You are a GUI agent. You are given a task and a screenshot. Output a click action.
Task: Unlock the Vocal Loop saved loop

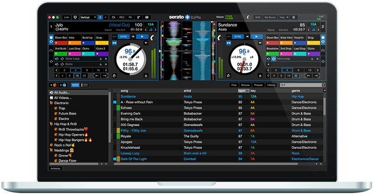(101, 59)
